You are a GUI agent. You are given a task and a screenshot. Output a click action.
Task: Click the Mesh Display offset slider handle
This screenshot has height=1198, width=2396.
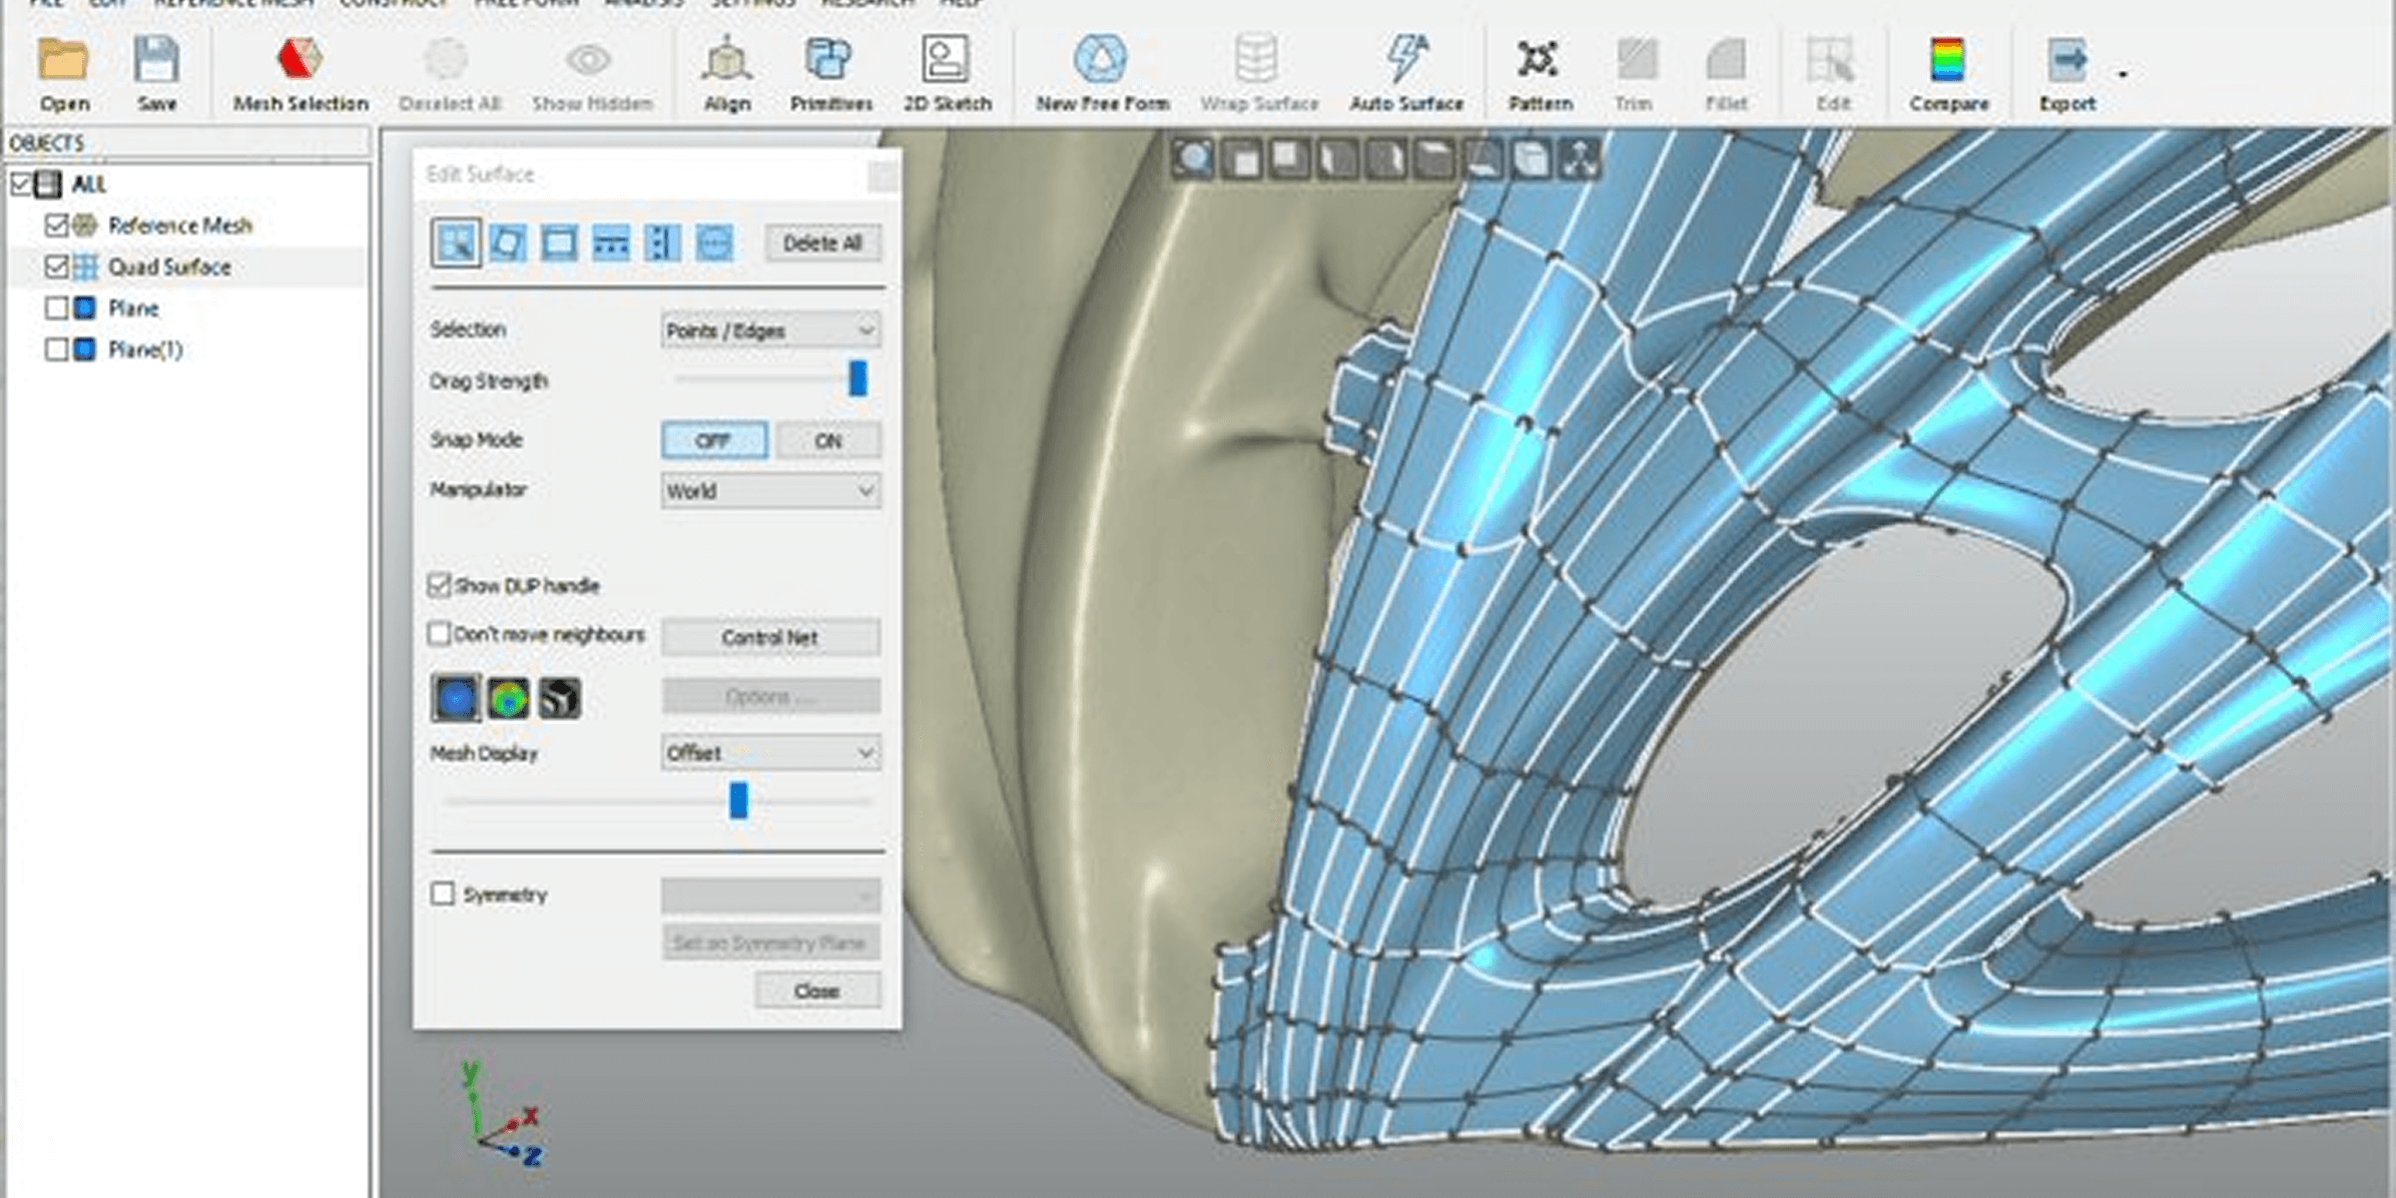738,801
